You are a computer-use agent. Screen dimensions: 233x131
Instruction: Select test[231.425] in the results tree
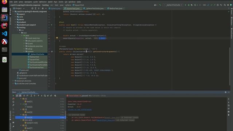click(32, 123)
